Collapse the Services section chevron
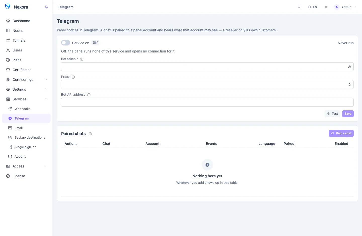The width and height of the screenshot is (362, 236). coord(46,99)
